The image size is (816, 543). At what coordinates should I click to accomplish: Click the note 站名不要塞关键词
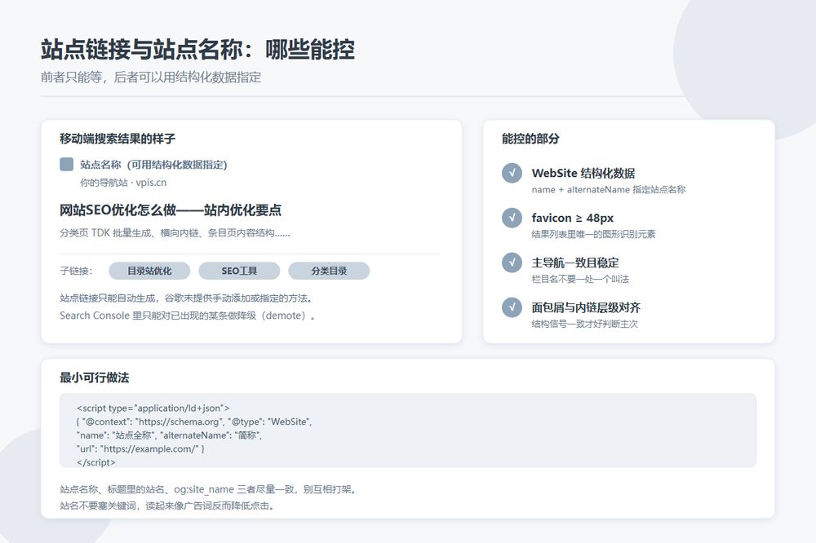167,505
